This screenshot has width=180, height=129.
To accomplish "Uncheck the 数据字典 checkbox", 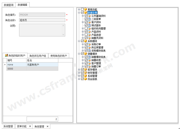I will pyautogui.click(x=82, y=12).
